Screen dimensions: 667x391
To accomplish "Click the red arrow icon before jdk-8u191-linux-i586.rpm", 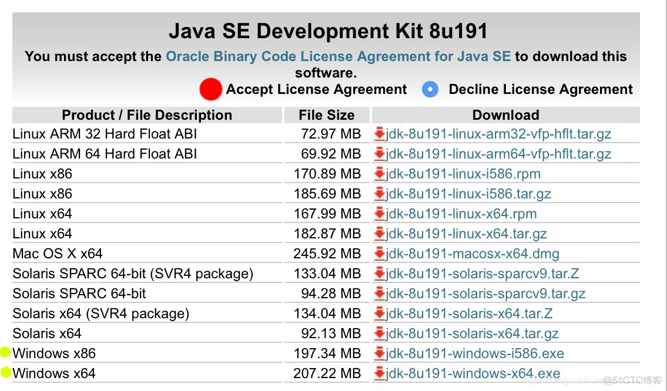I will [x=379, y=174].
